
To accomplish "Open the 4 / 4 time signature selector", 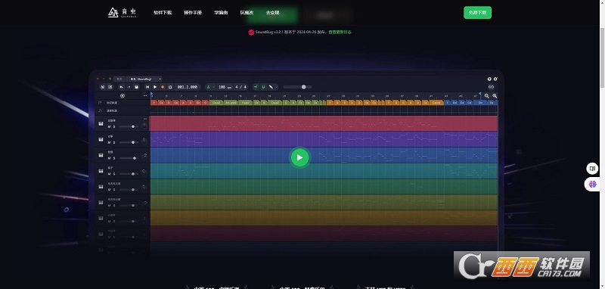I will pos(240,87).
